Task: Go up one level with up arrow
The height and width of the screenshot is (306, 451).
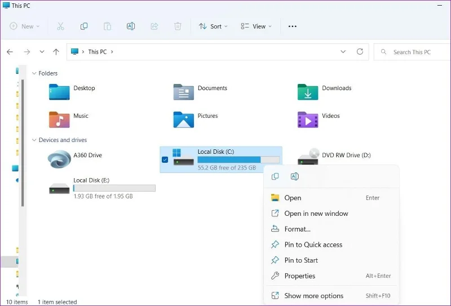Action: (56, 52)
